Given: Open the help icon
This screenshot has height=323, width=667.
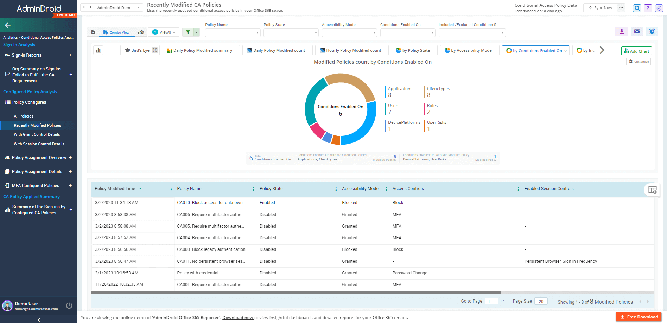Looking at the screenshot, I should coord(648,8).
